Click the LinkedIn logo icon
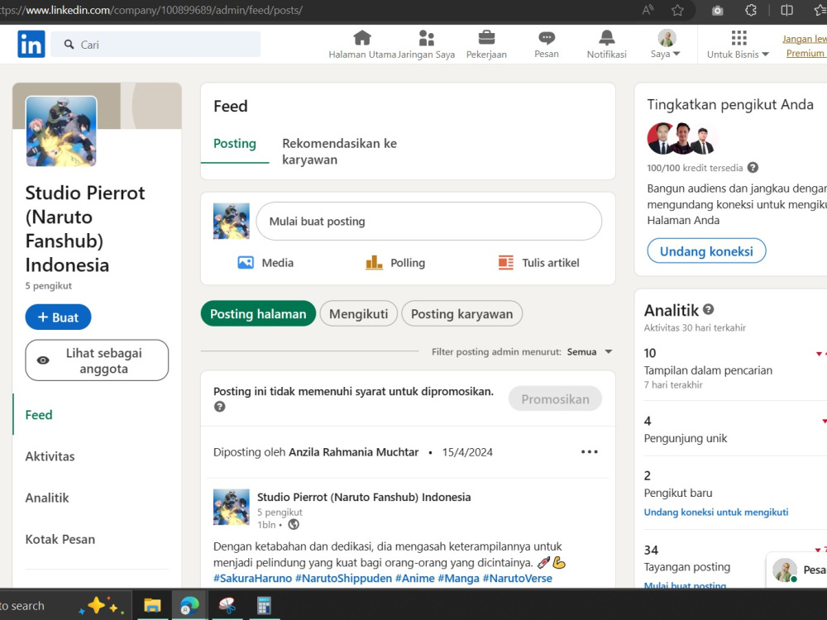 (31, 44)
